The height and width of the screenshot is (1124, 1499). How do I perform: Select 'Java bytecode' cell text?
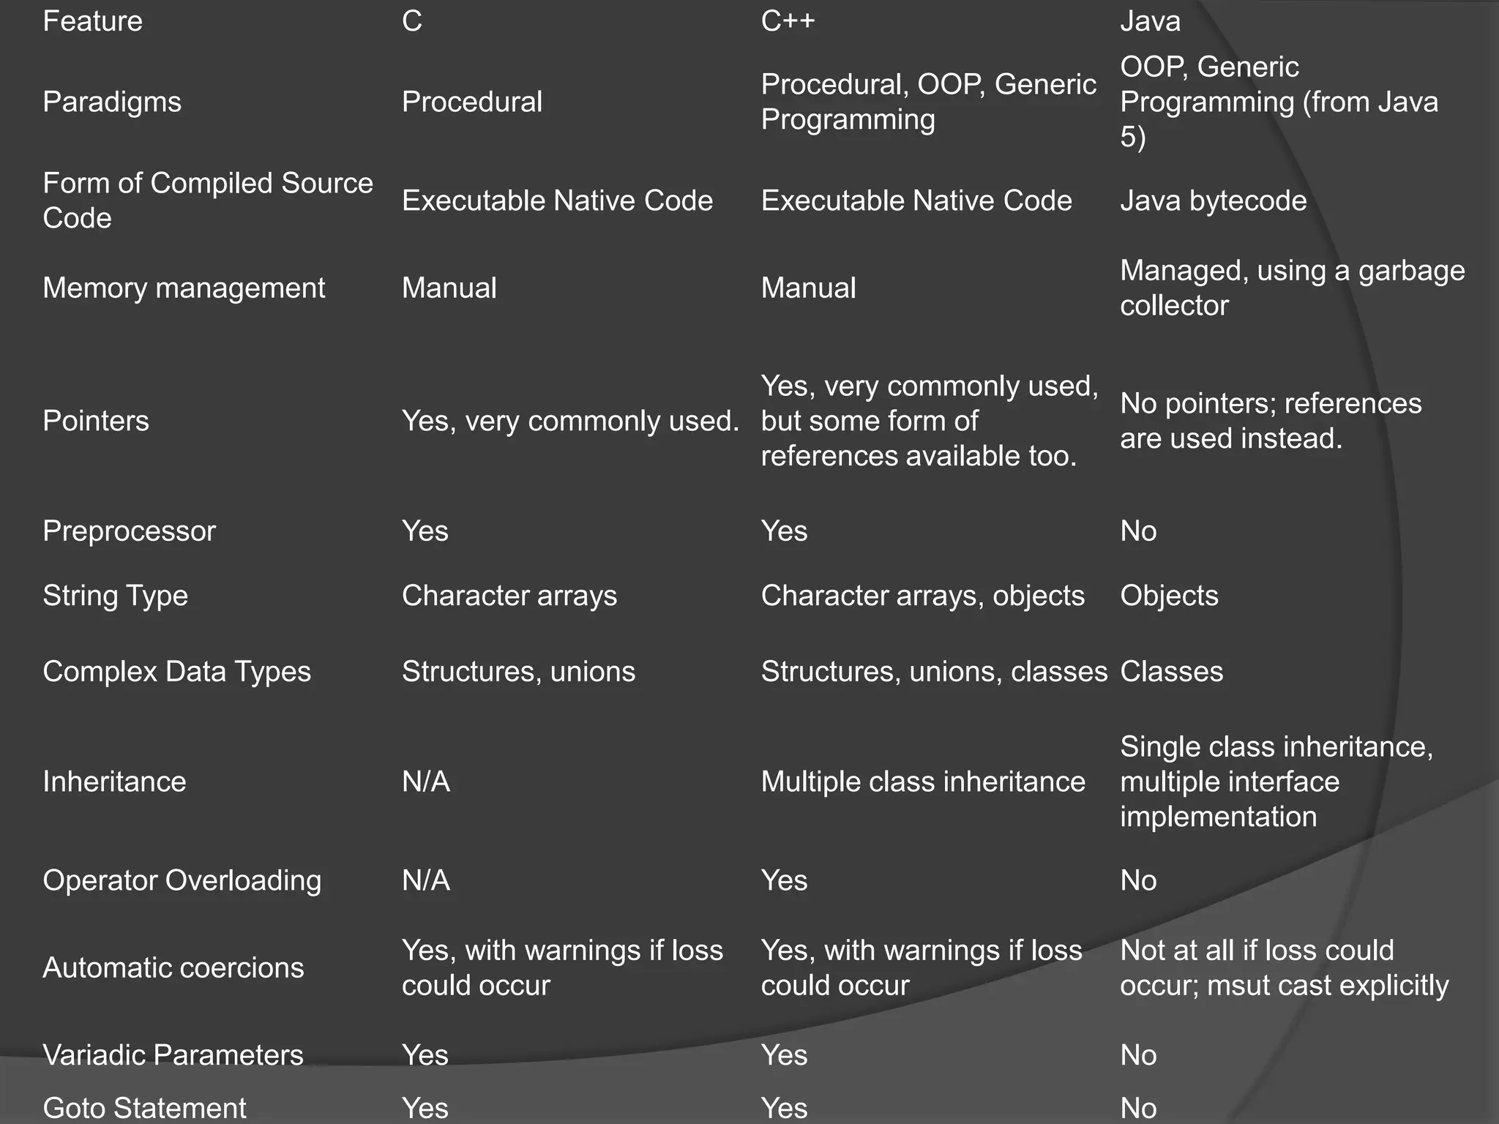tap(1213, 201)
